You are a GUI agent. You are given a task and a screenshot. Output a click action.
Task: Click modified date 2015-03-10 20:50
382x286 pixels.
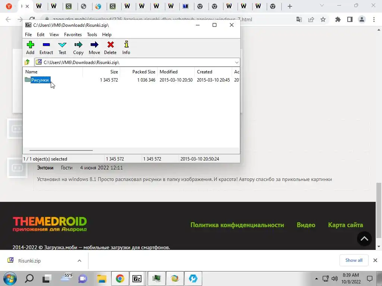click(x=176, y=80)
